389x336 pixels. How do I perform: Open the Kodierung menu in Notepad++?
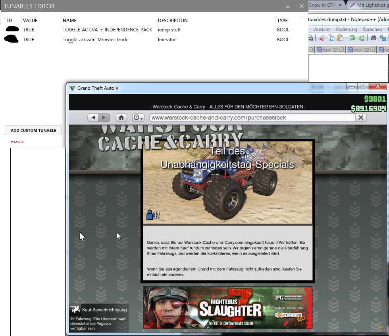coord(346,29)
